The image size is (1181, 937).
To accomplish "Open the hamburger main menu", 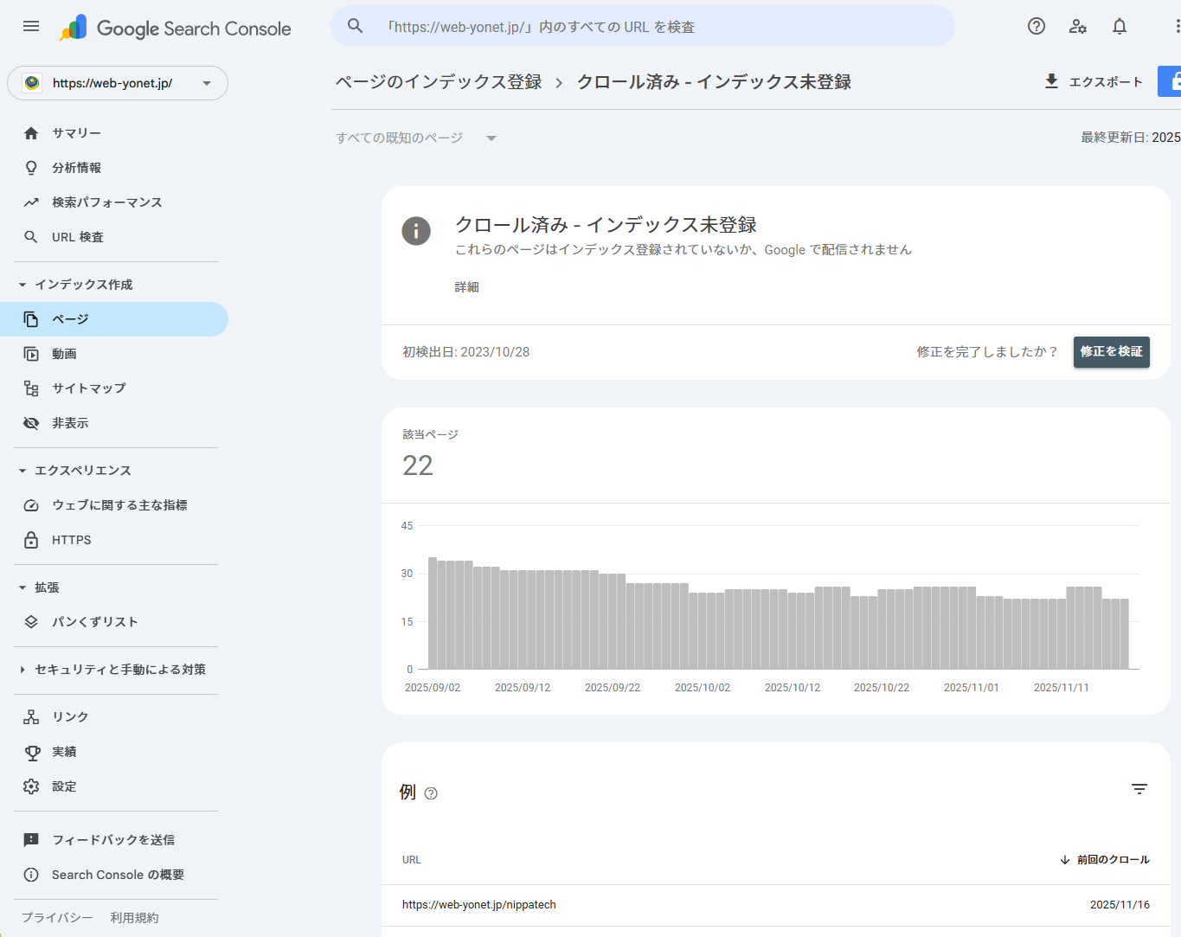I will click(x=31, y=26).
